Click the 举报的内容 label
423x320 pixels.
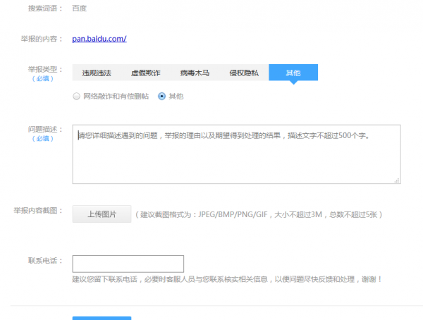pos(42,39)
